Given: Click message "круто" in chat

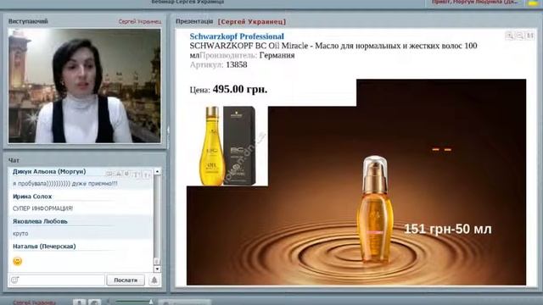Looking at the screenshot, I should (x=20, y=234).
